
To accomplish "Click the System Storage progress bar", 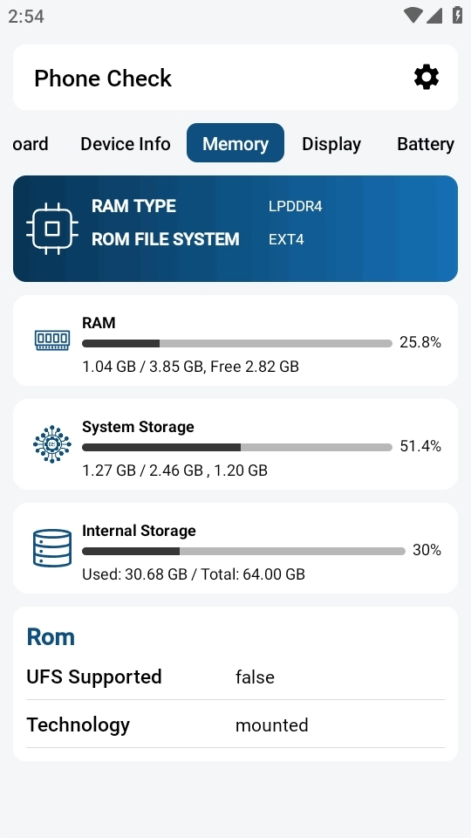I will point(237,447).
